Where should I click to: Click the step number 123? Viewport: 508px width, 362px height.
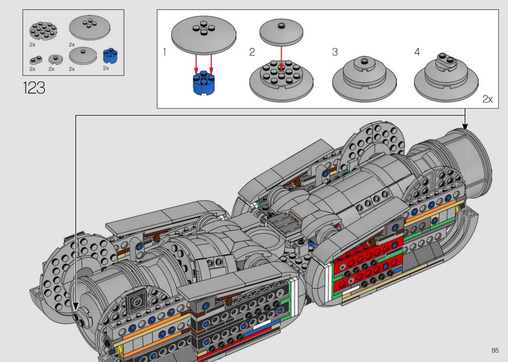pos(34,88)
